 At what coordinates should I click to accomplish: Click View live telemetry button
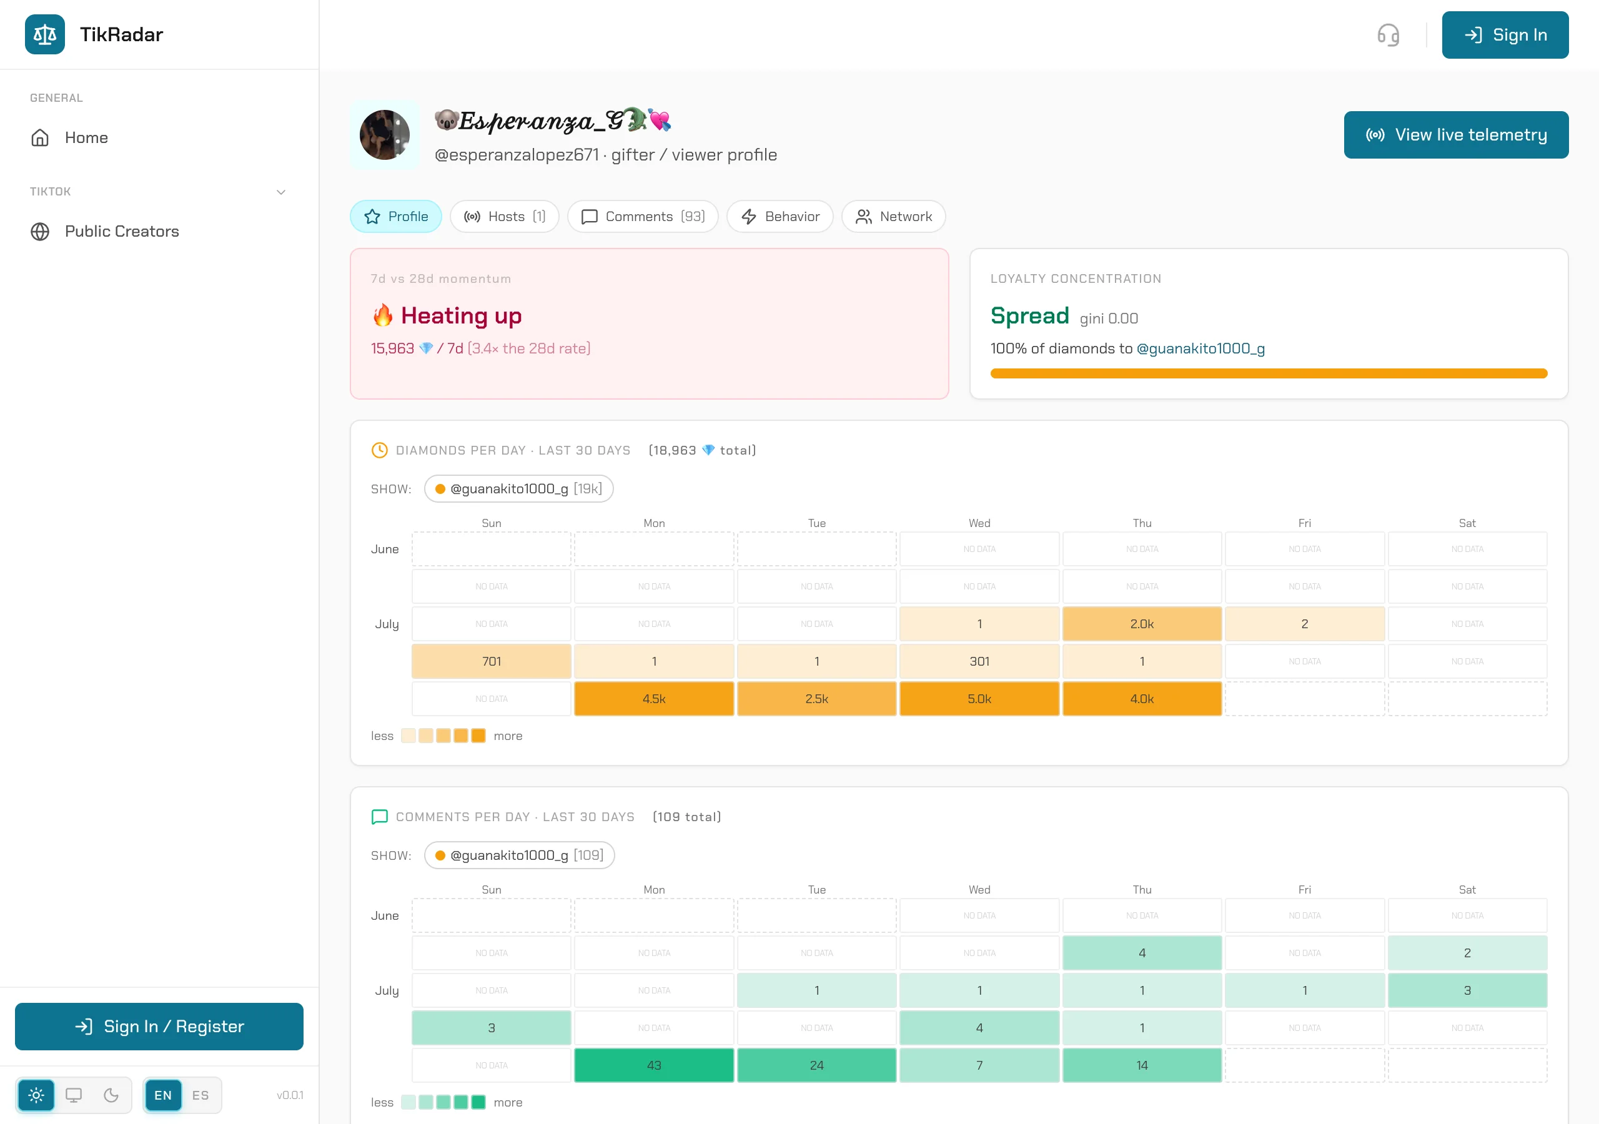pos(1456,135)
